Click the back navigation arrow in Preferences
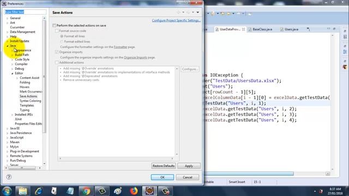349x196 pixels. point(178,12)
